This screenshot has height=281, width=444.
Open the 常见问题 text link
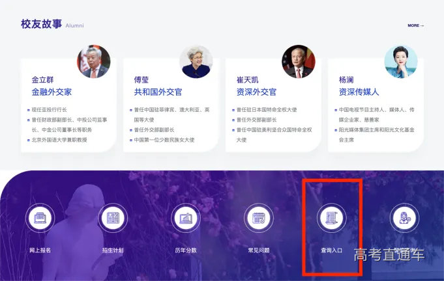pos(259,250)
